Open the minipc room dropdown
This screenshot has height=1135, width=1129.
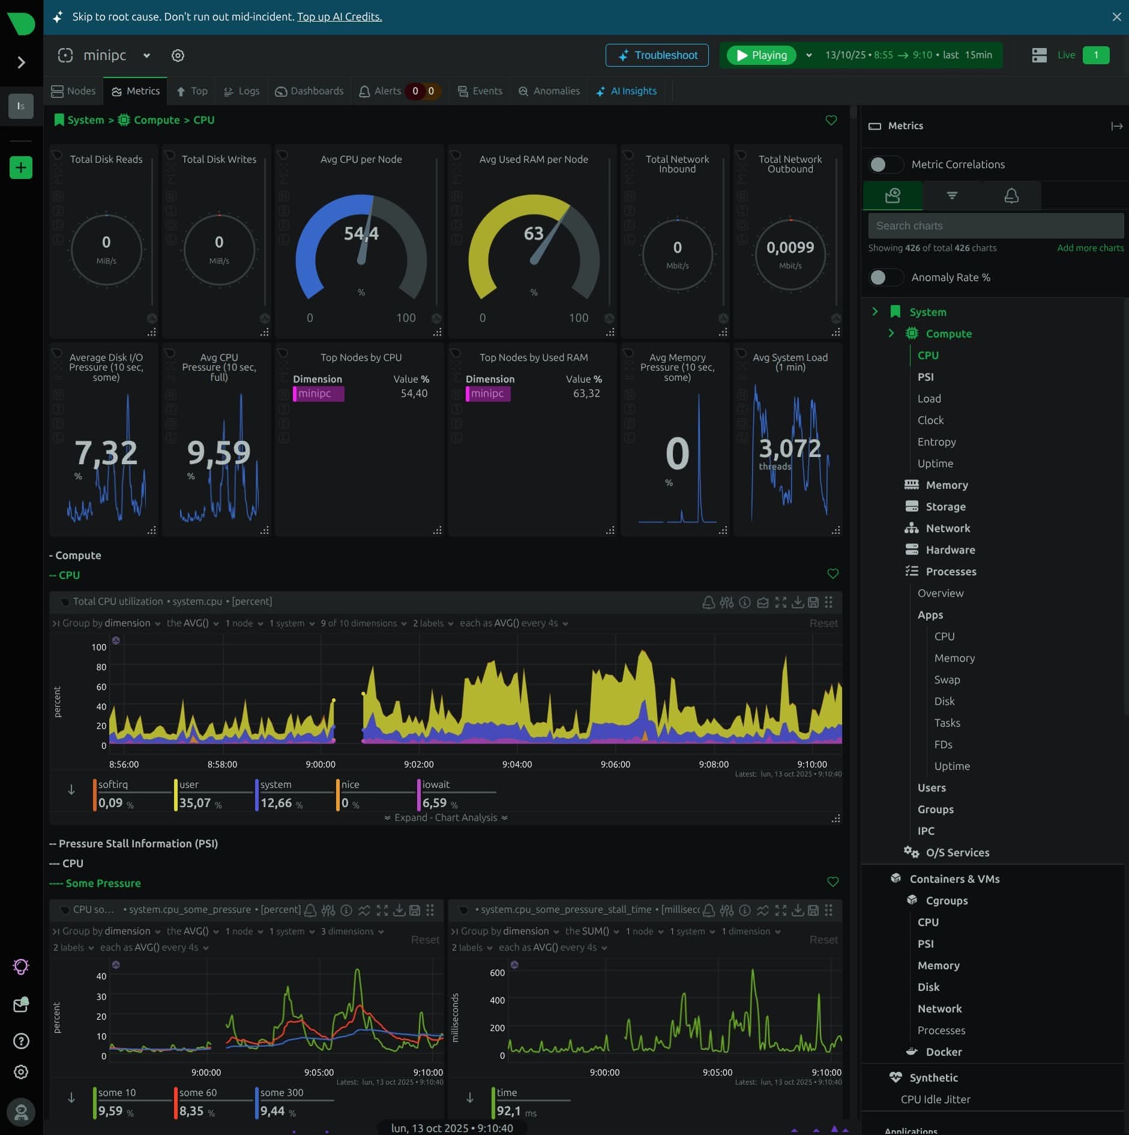pyautogui.click(x=146, y=56)
